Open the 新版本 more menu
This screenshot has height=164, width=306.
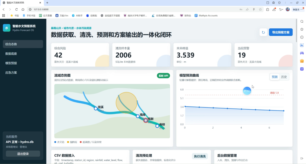coord(298,9)
